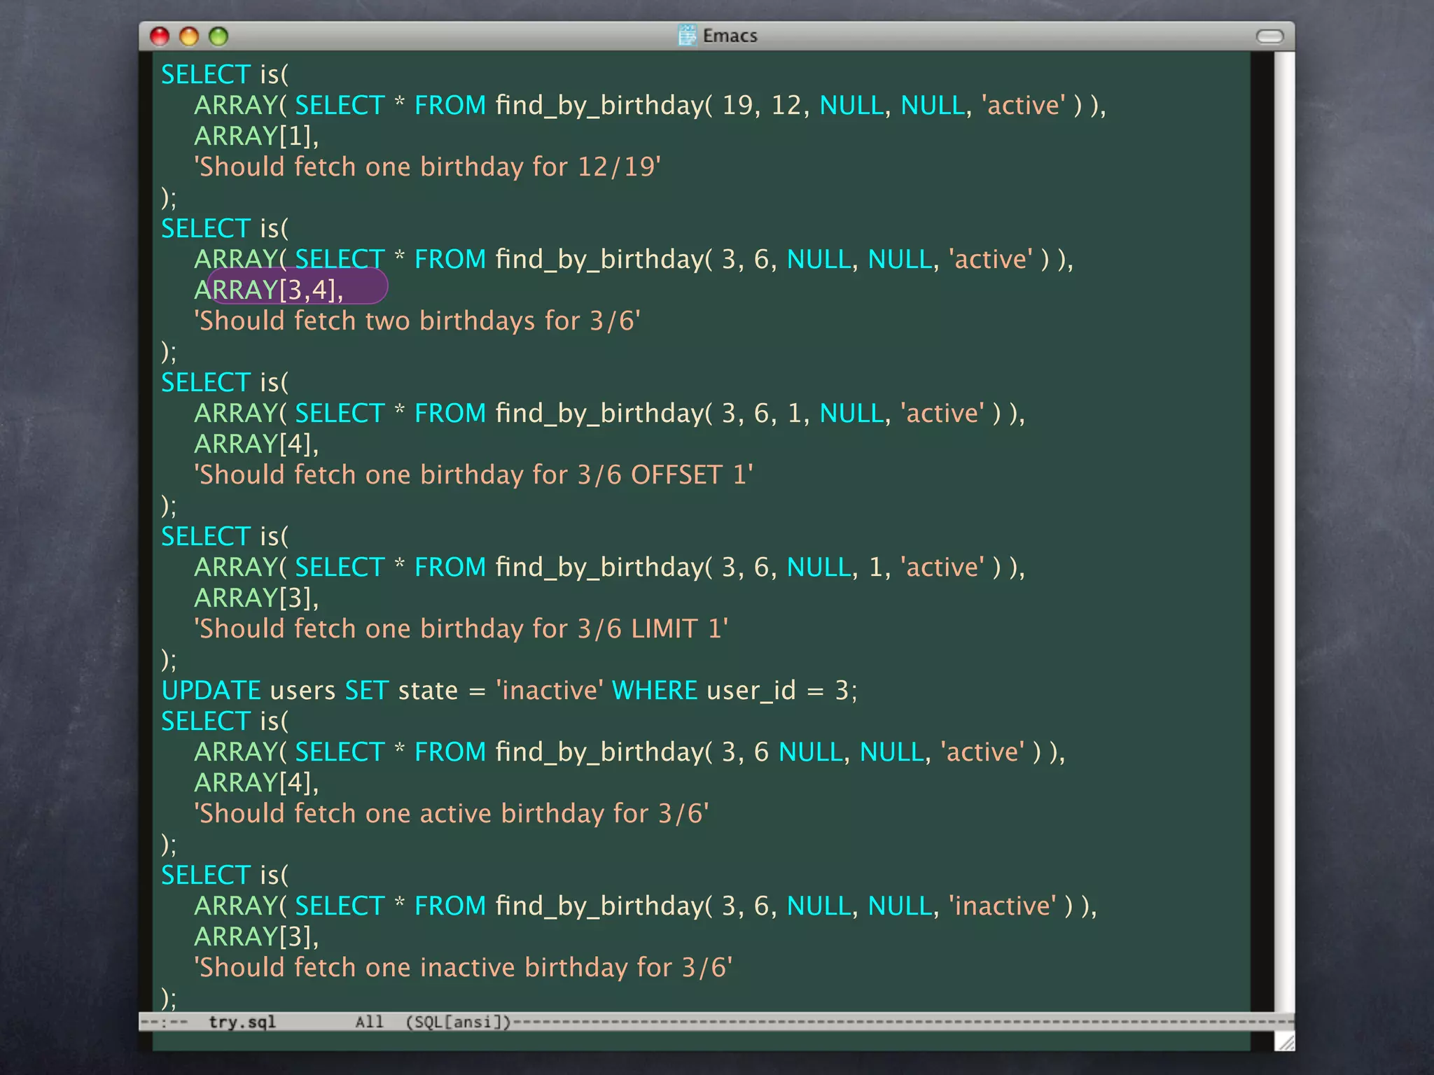1434x1075 pixels.
Task: Click the red close window button
Action: tap(160, 36)
